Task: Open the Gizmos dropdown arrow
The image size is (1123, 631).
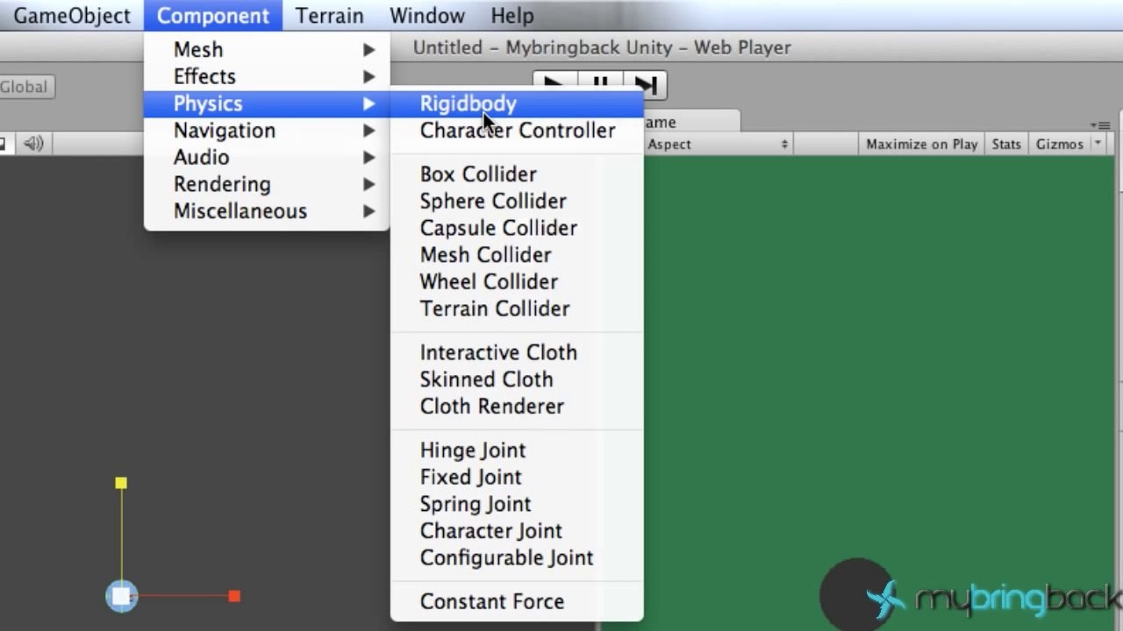Action: tap(1097, 144)
